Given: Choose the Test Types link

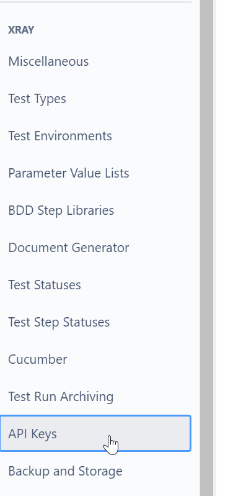Looking at the screenshot, I should [95, 99].
